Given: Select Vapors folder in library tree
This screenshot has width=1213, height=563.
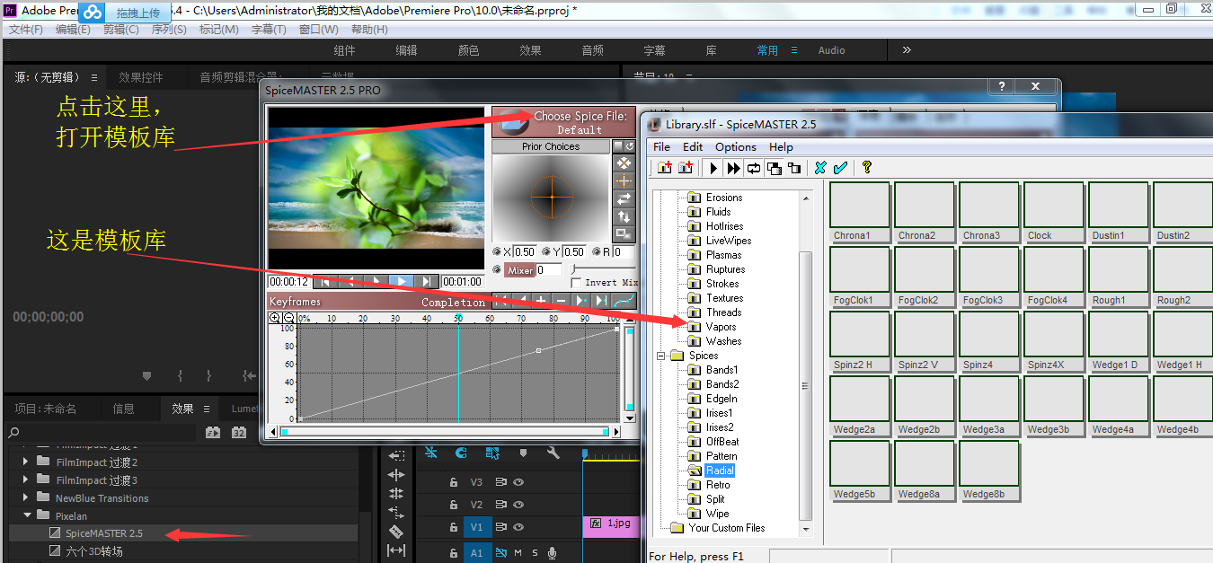Looking at the screenshot, I should pyautogui.click(x=721, y=327).
